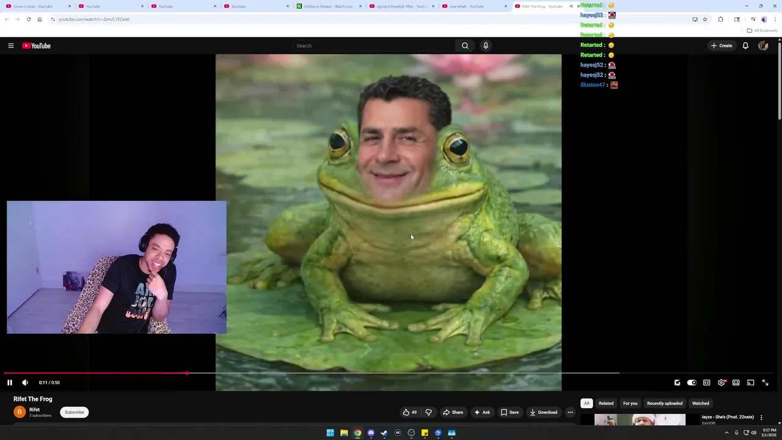Open the account avatar menu
Viewport: 782px width, 440px height.
coord(763,46)
